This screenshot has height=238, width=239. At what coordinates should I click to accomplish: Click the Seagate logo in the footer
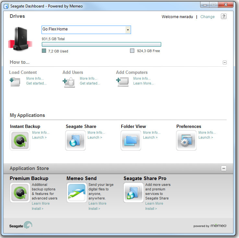pyautogui.click(x=20, y=225)
